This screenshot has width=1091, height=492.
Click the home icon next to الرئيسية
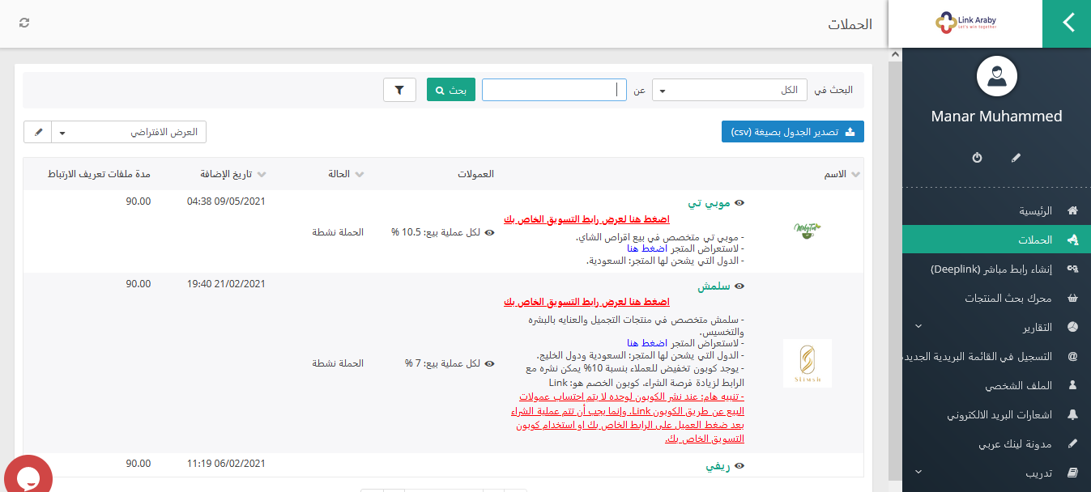point(1073,210)
